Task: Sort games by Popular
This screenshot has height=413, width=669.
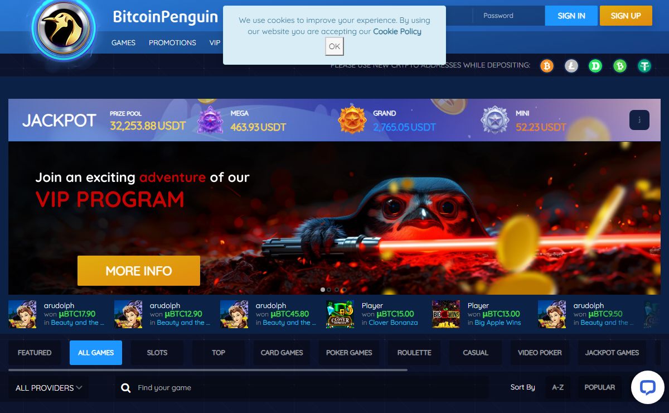Action: click(599, 387)
